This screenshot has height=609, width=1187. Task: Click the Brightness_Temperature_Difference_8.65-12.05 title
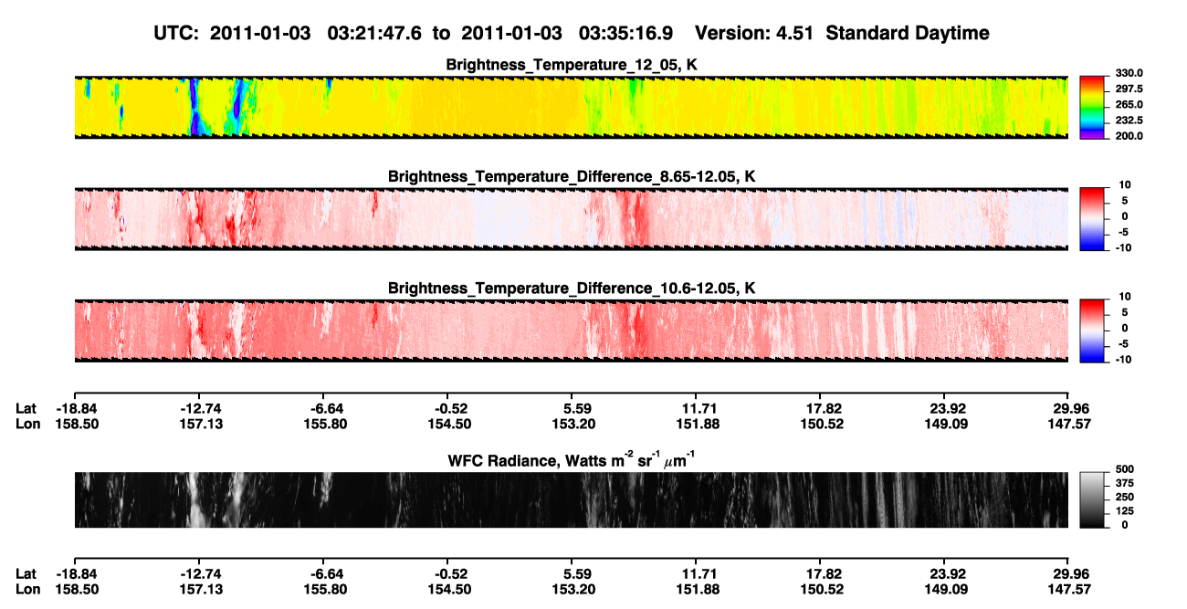[572, 176]
